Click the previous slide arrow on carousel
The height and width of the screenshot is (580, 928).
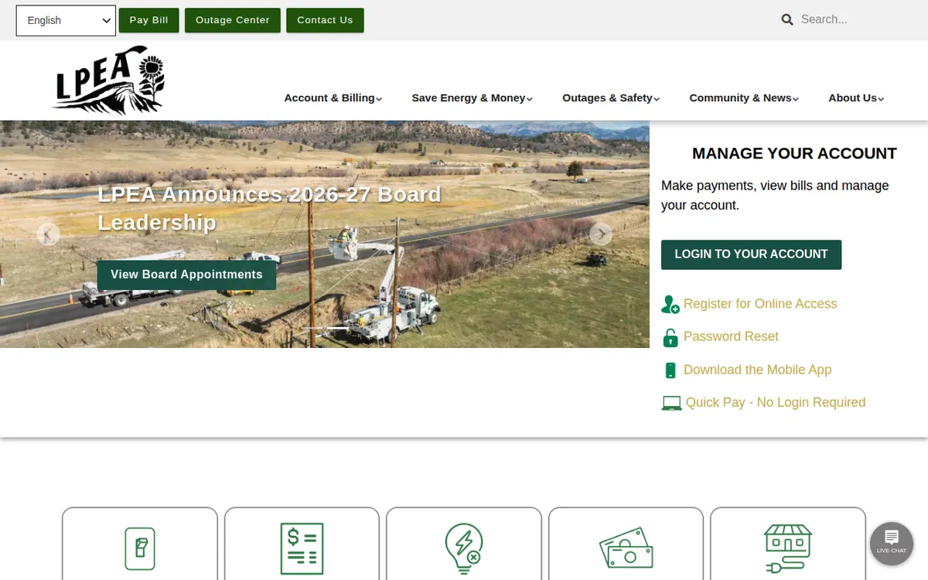click(x=48, y=234)
